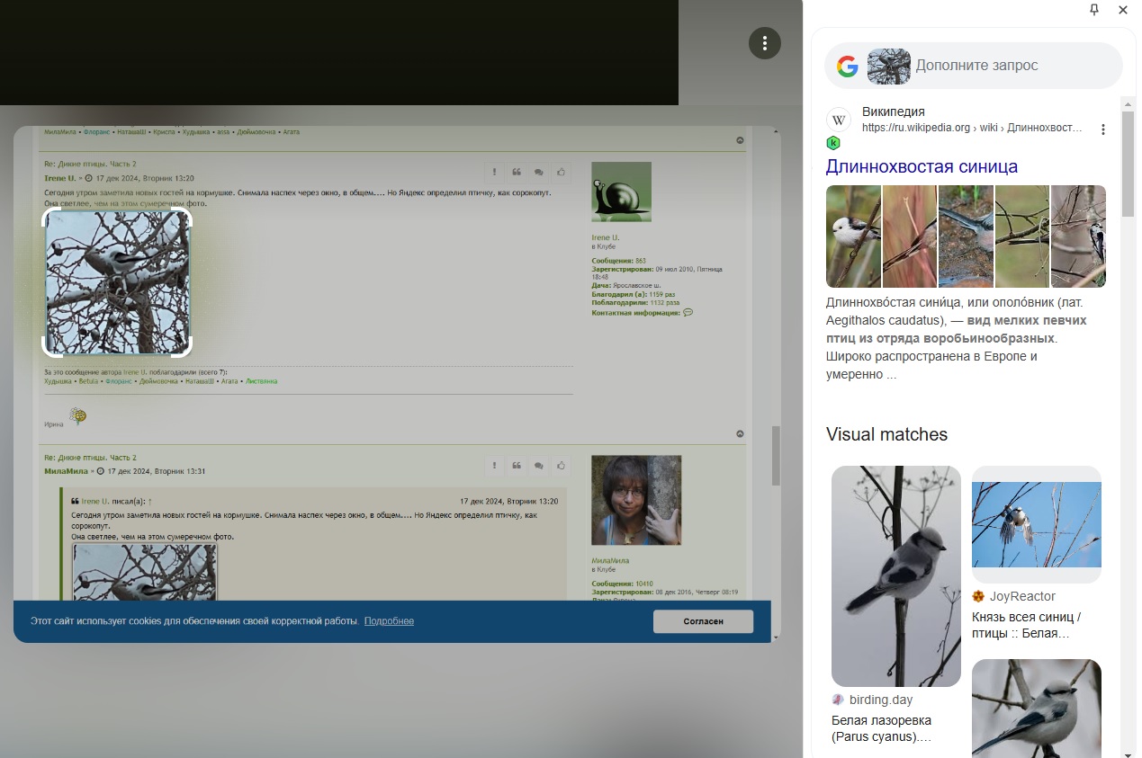The image size is (1142, 758).
Task: Open the birding.day visual match image
Action: coord(896,576)
